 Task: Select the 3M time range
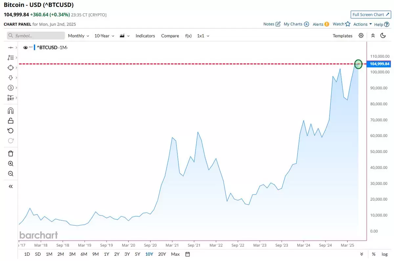[72, 254]
